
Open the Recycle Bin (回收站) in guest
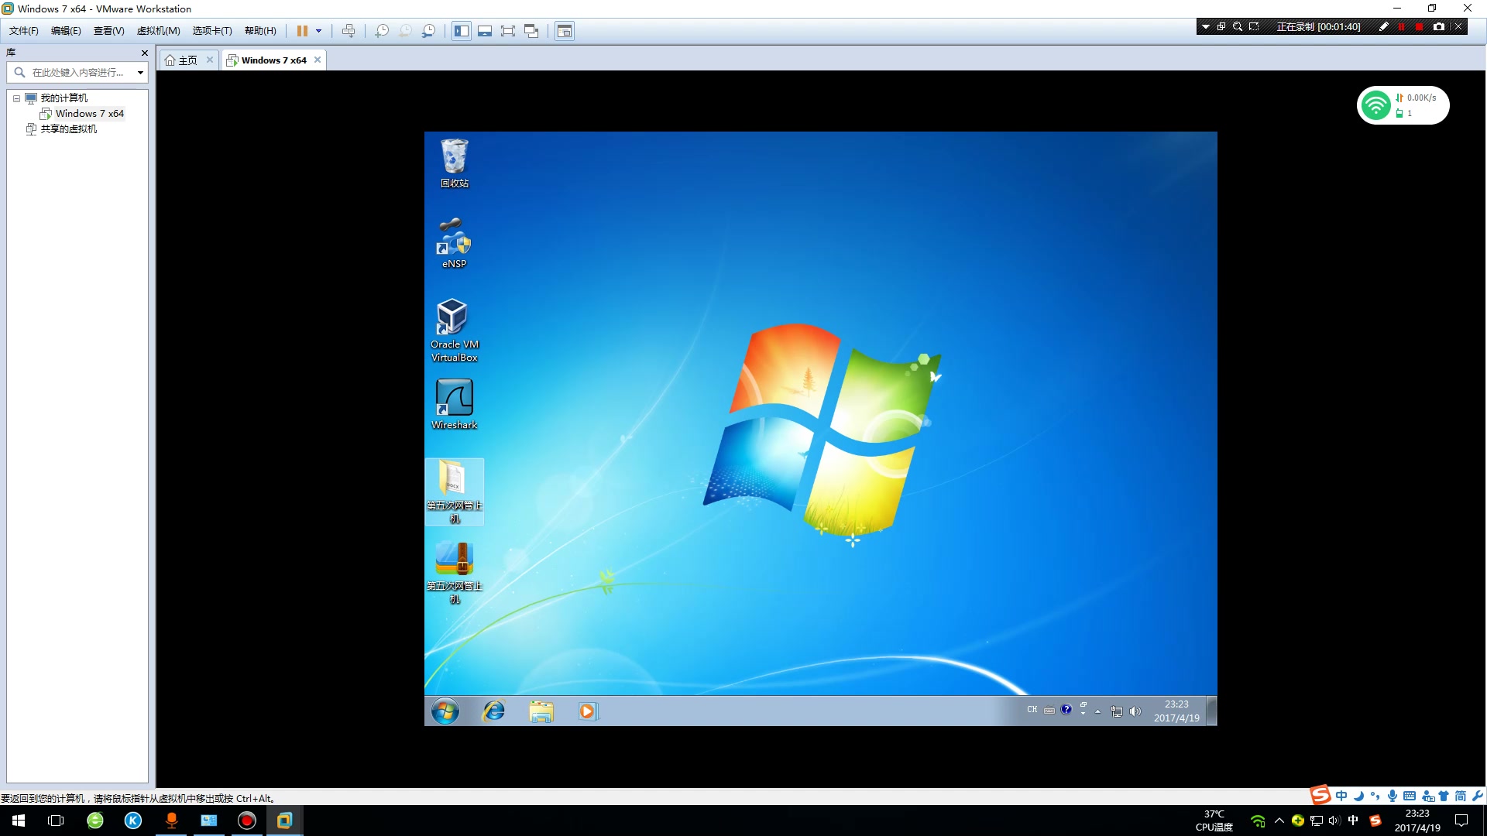click(x=455, y=163)
